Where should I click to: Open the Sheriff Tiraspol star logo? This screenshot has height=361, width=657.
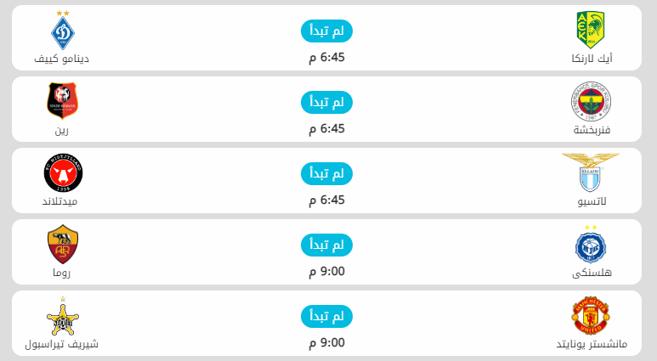62,316
